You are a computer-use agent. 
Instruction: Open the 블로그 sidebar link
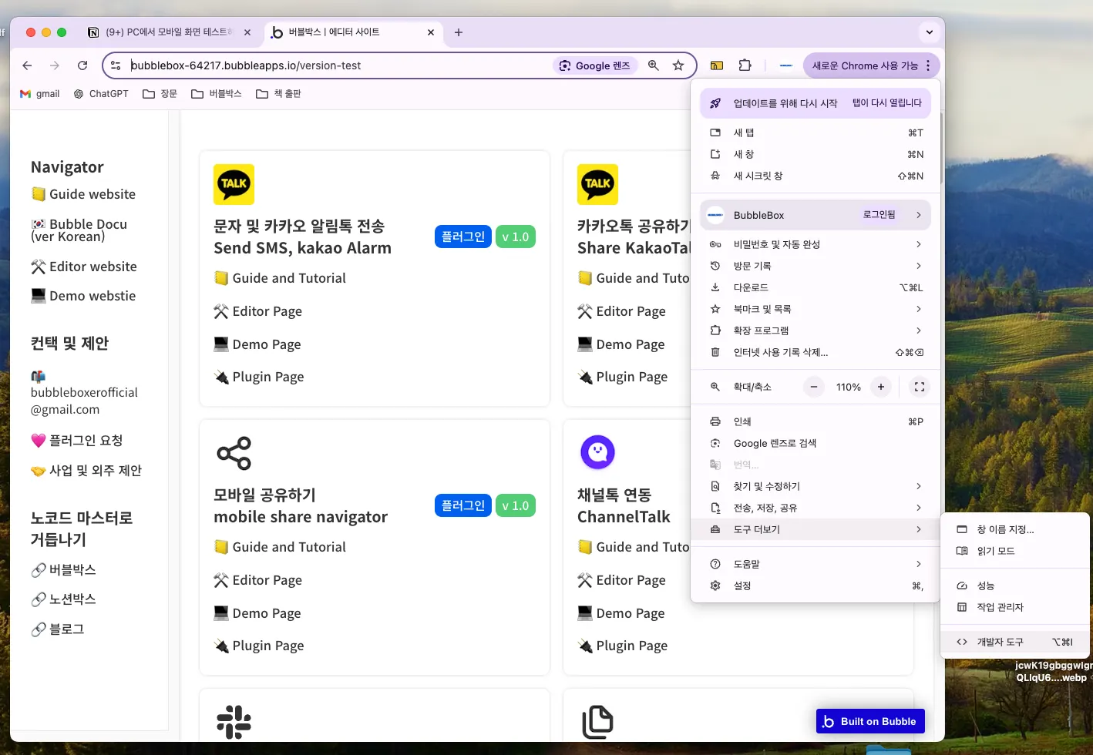(58, 629)
